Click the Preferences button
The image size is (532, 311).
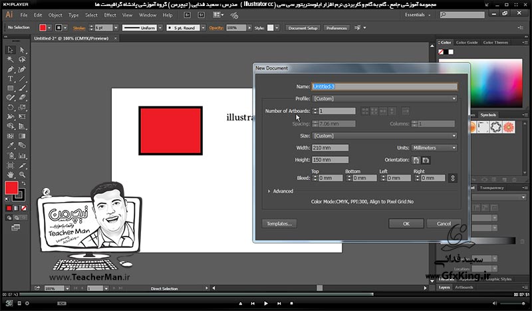336,28
